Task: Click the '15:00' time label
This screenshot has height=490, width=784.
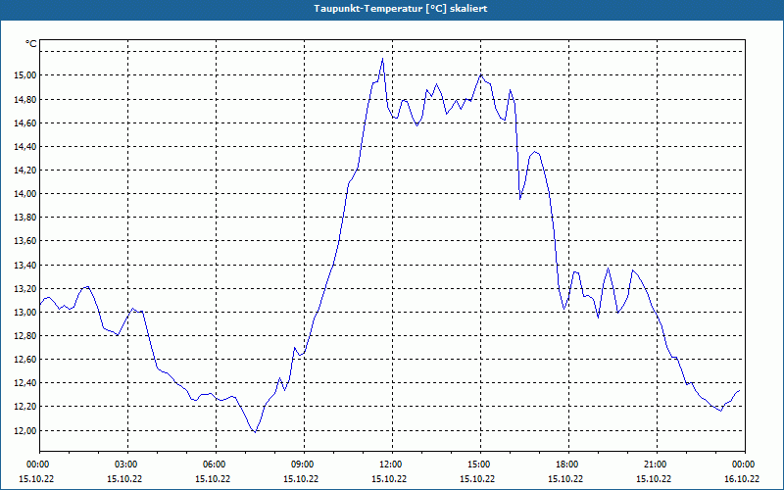Action: (480, 465)
